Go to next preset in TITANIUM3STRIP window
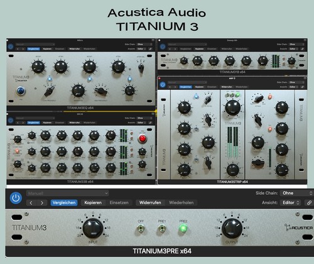The image size is (314, 264). pyautogui.click(x=175, y=87)
